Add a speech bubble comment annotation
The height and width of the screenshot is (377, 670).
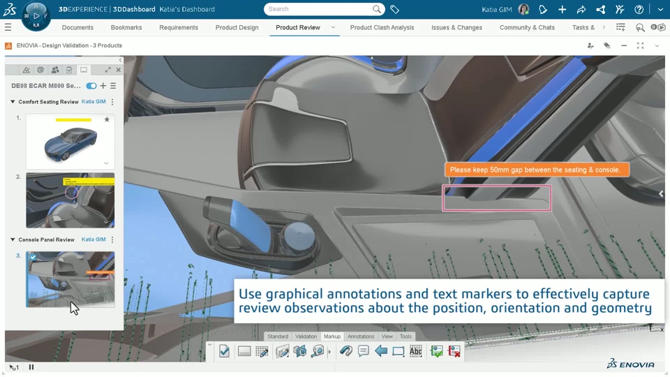(363, 351)
